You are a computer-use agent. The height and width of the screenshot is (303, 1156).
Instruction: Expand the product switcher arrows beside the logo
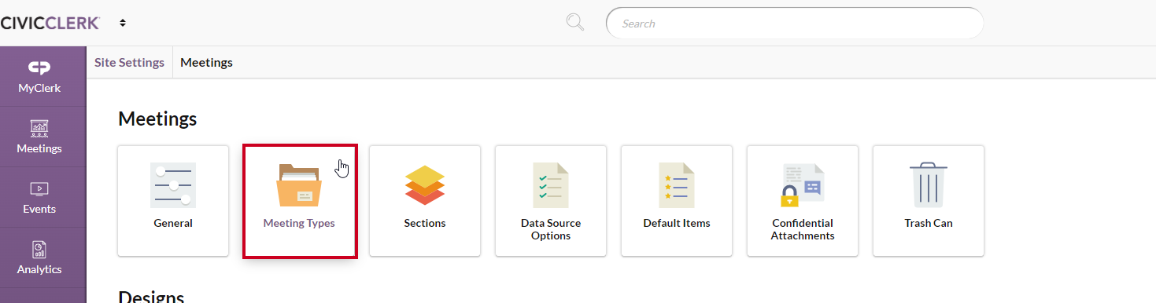click(123, 23)
